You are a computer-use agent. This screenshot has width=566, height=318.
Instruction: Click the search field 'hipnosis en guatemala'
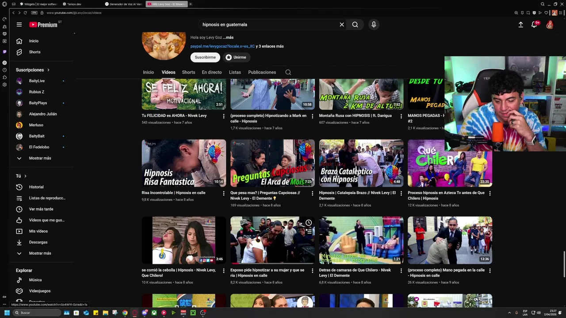point(269,25)
